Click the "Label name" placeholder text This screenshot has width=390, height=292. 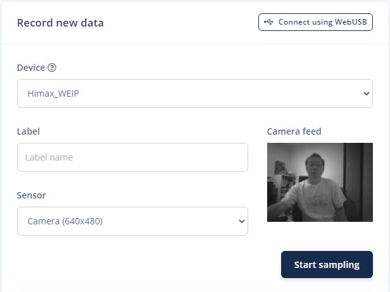[49, 157]
